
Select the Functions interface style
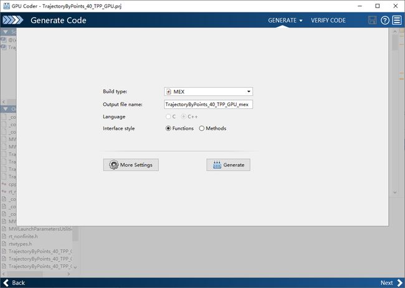click(179, 128)
